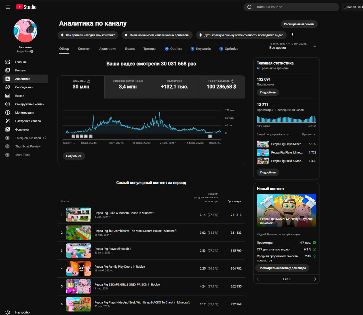Open 'Peppa Pig, but Zombies vs The Most Secure House'
This screenshot has width=363, height=315.
[x=136, y=231]
